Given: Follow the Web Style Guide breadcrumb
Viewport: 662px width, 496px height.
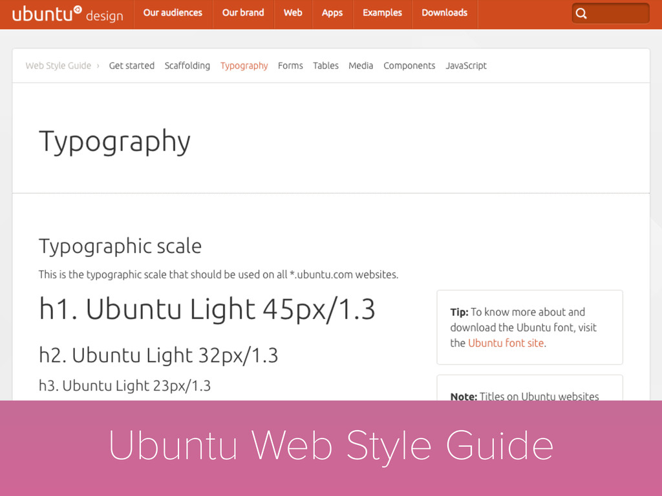Looking at the screenshot, I should point(58,66).
